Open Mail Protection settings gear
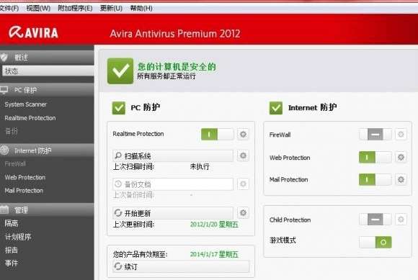 [x=401, y=180]
